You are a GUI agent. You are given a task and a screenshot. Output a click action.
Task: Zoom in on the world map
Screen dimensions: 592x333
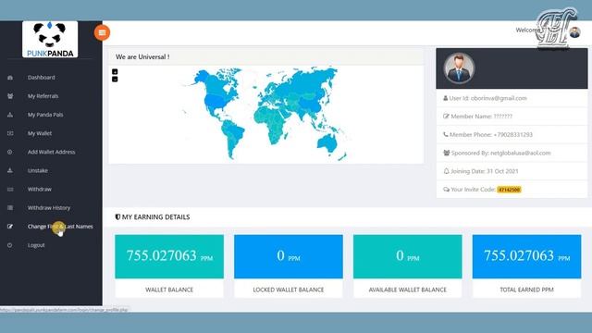pos(115,72)
